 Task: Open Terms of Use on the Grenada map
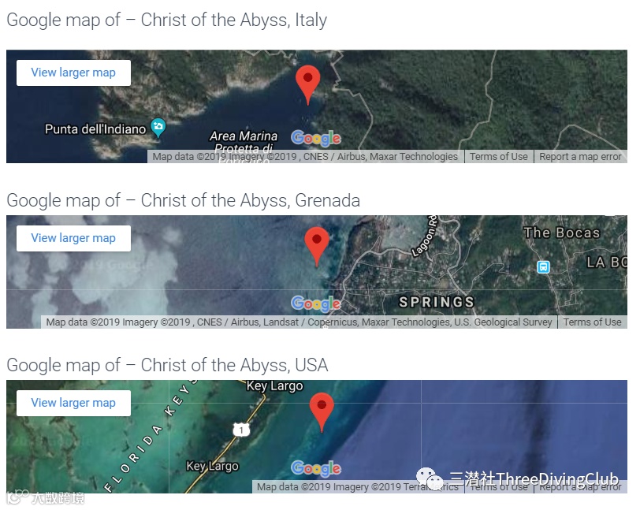coord(592,322)
